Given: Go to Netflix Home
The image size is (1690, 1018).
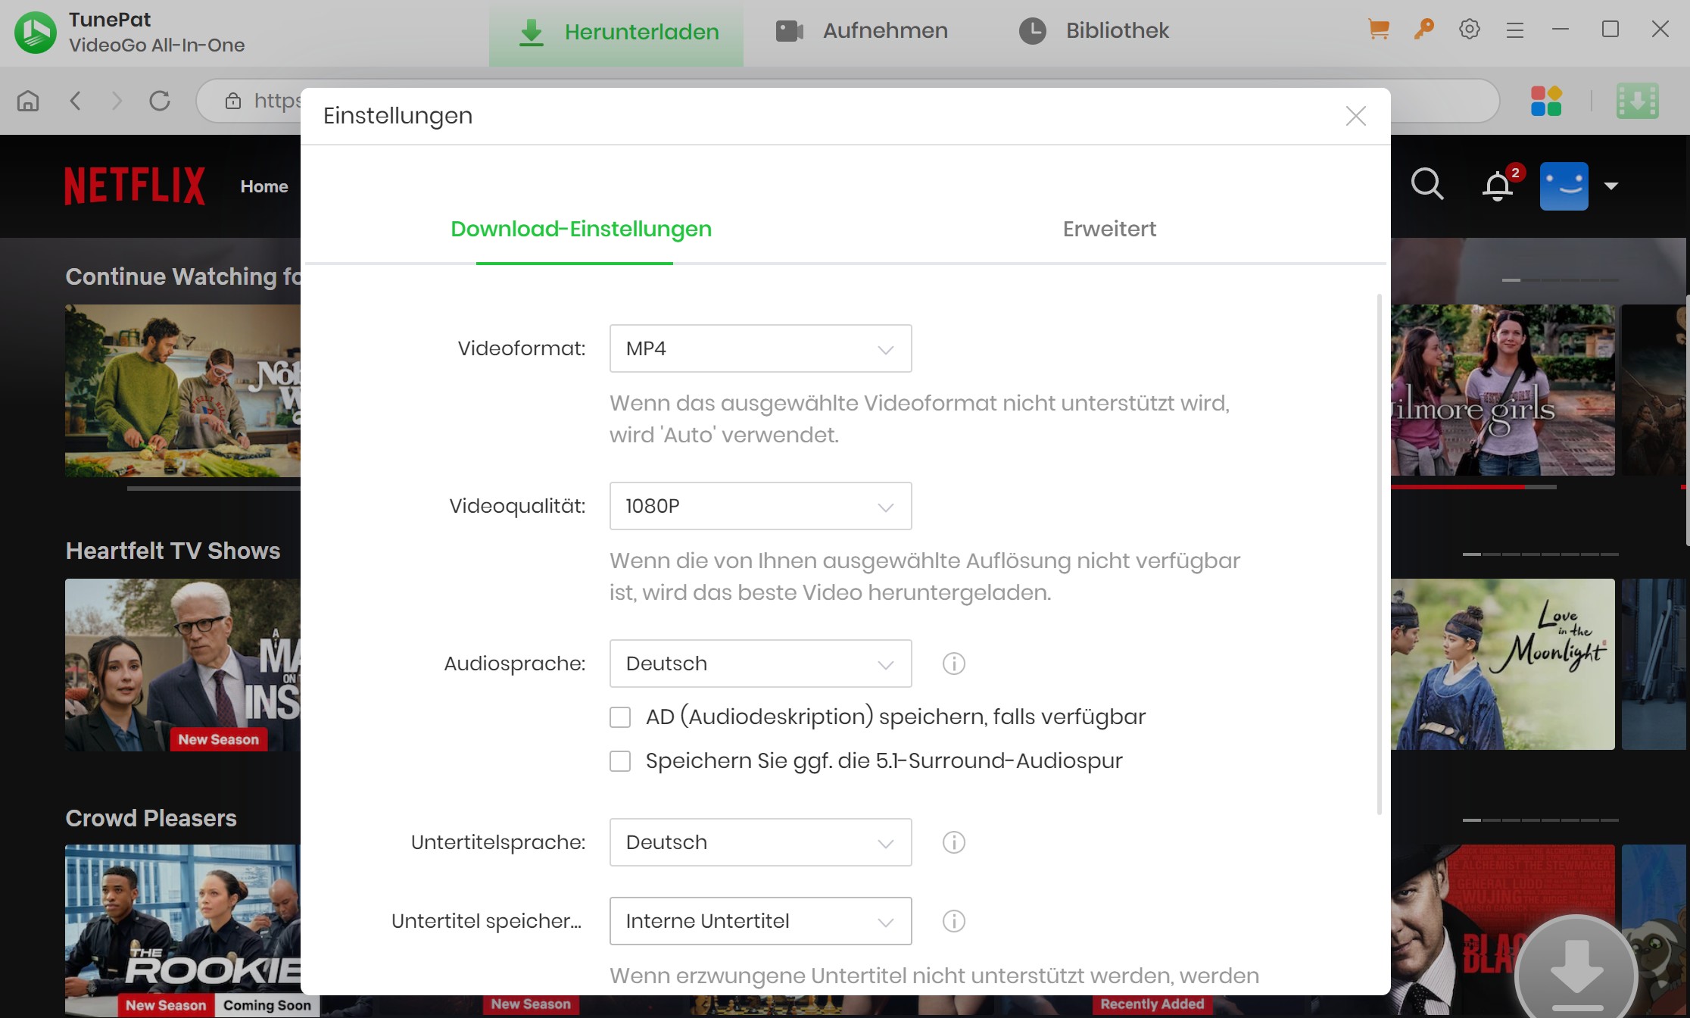Looking at the screenshot, I should (x=263, y=186).
